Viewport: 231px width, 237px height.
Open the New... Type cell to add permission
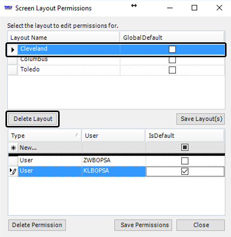point(50,147)
